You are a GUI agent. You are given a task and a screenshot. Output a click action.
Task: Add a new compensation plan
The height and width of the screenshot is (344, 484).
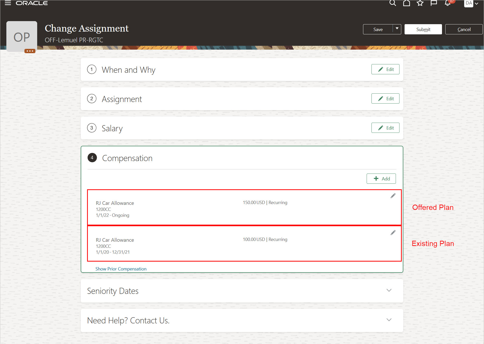point(381,179)
